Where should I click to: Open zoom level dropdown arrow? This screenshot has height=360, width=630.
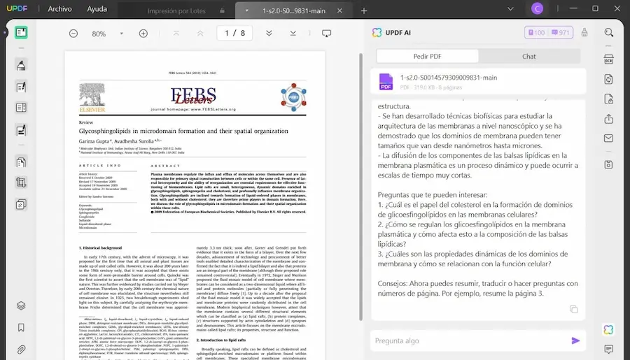pyautogui.click(x=121, y=34)
